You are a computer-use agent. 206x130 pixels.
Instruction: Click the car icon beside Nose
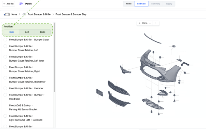pos(7,14)
